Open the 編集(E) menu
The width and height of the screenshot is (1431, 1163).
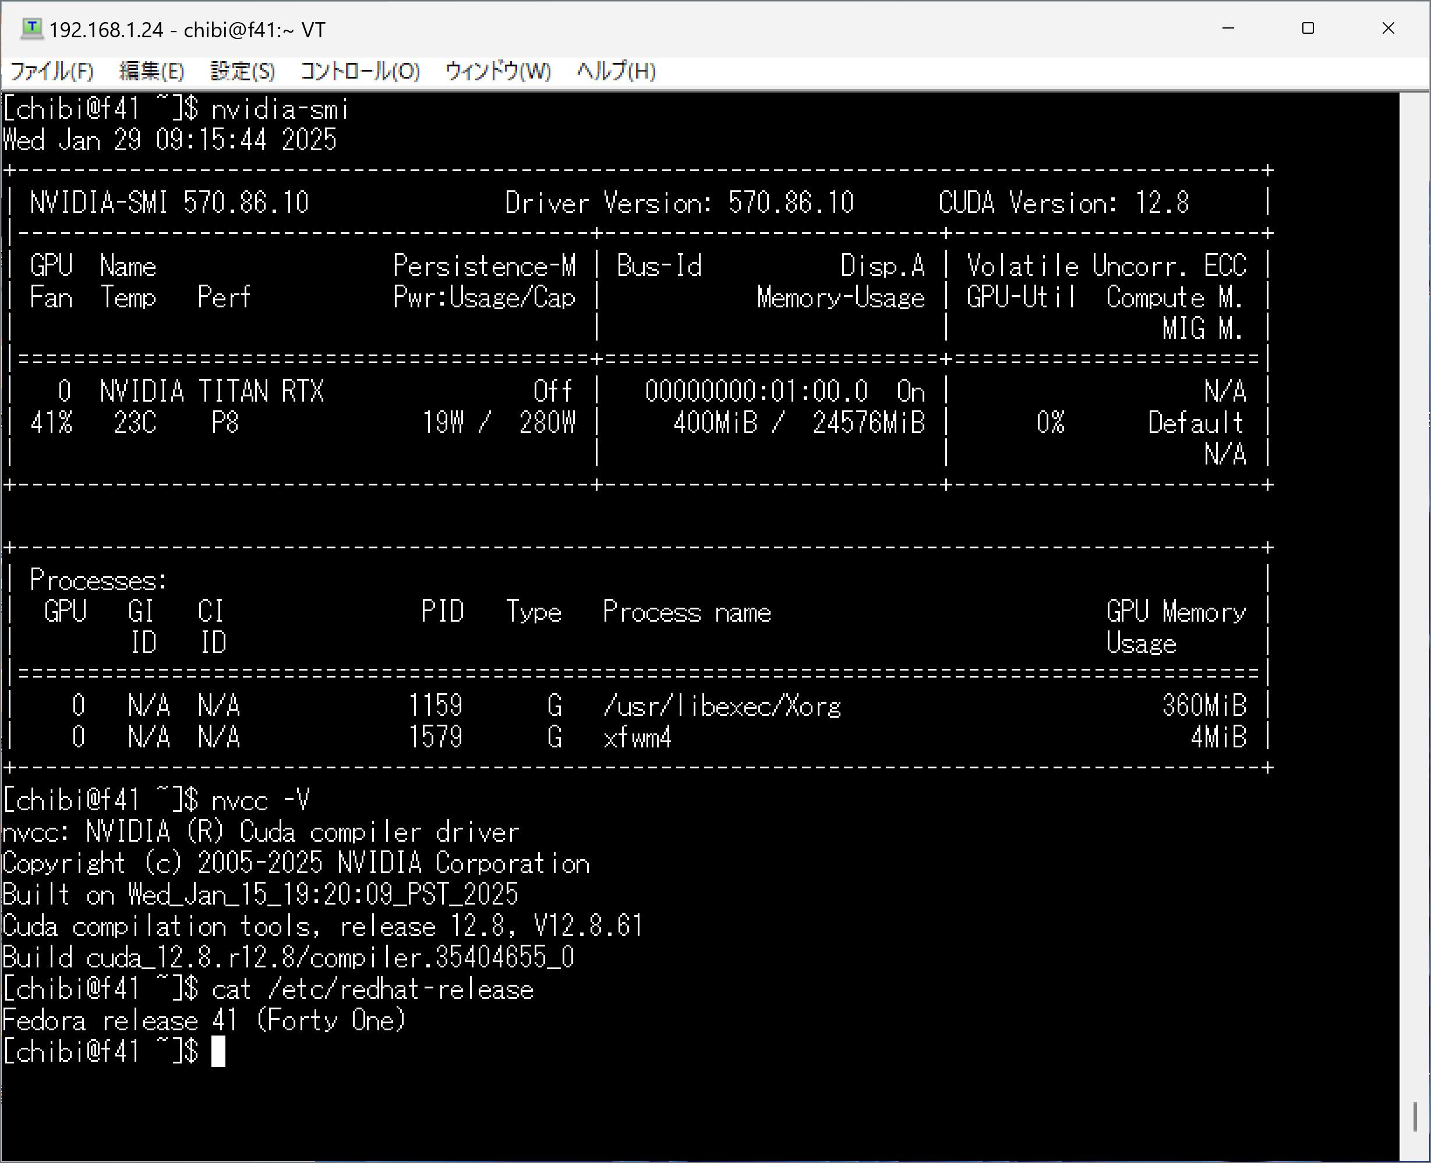click(151, 71)
